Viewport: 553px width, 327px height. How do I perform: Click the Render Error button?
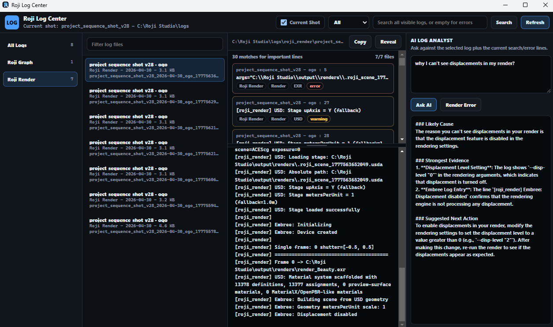460,105
